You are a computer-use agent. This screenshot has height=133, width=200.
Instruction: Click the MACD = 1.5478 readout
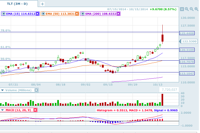click(x=141, y=110)
